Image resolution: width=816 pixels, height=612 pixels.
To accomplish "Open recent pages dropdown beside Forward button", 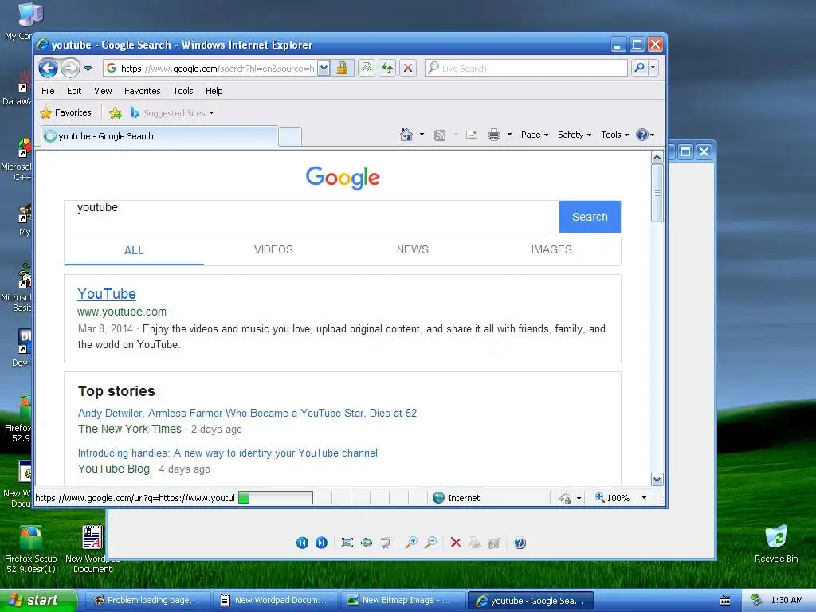I will [x=88, y=69].
